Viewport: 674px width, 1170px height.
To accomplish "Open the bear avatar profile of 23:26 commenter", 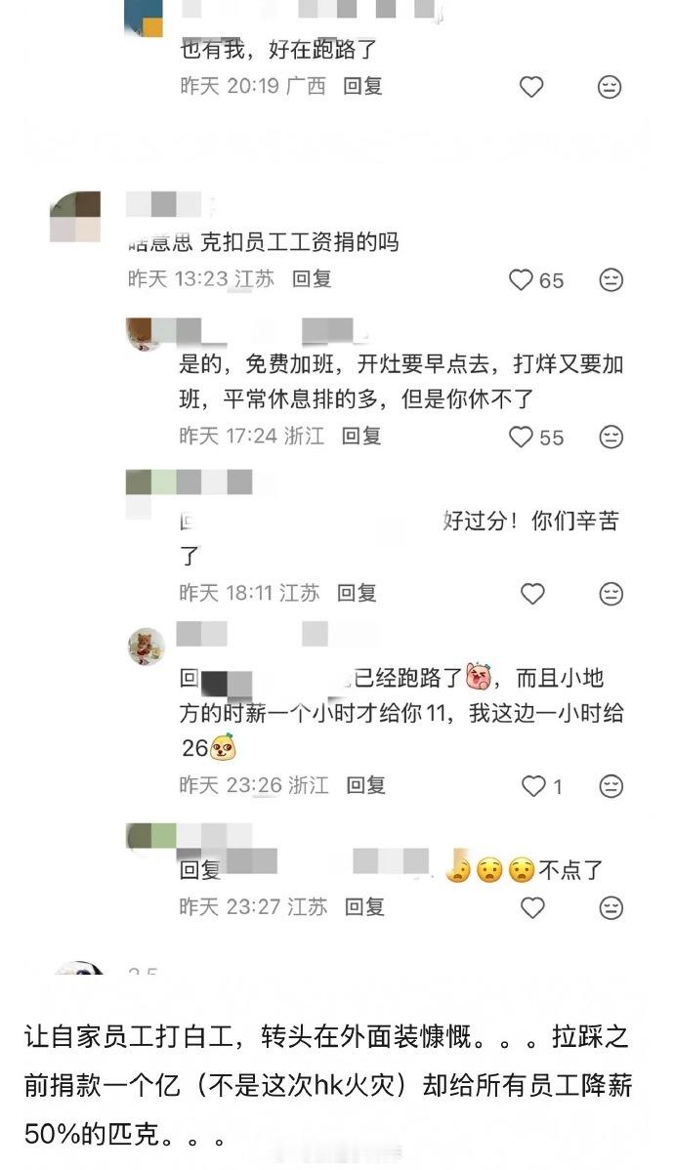I will pyautogui.click(x=147, y=647).
